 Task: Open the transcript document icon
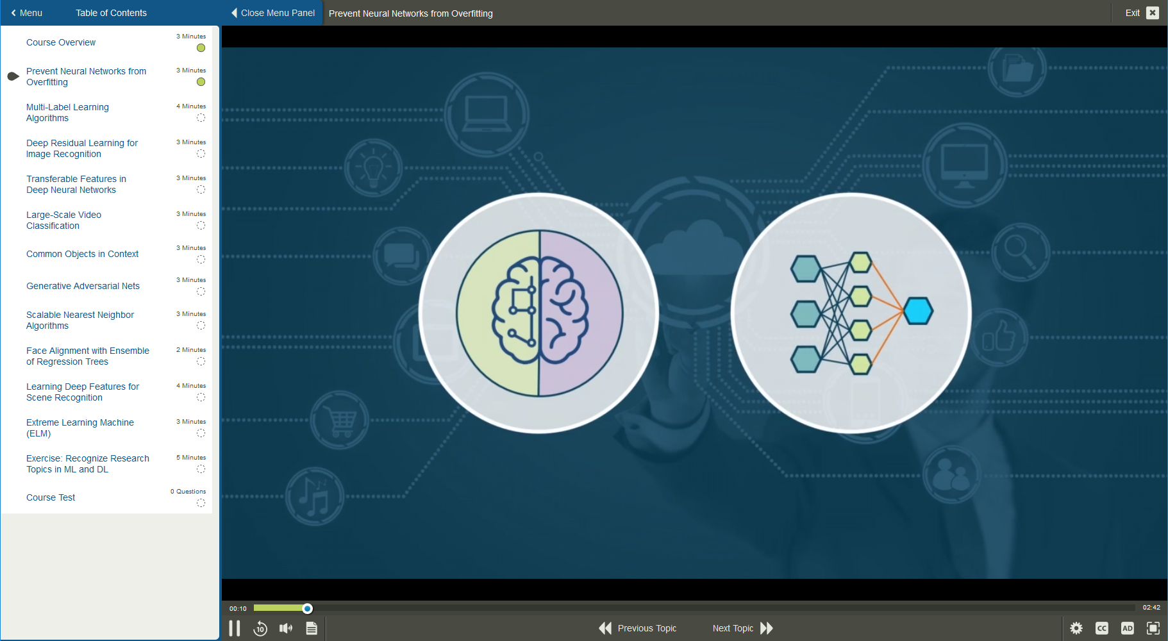point(312,628)
